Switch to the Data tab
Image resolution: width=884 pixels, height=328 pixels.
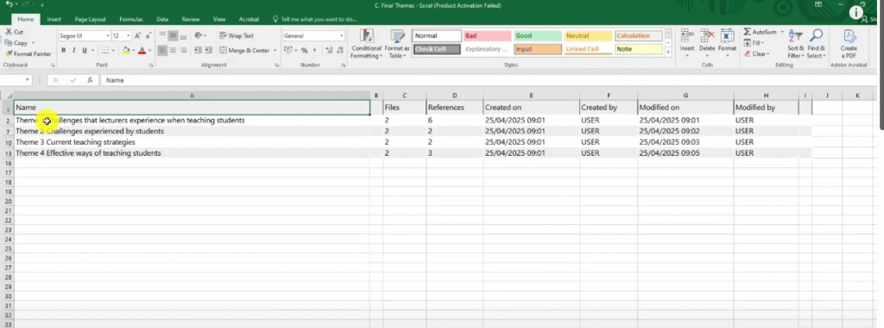click(x=162, y=19)
